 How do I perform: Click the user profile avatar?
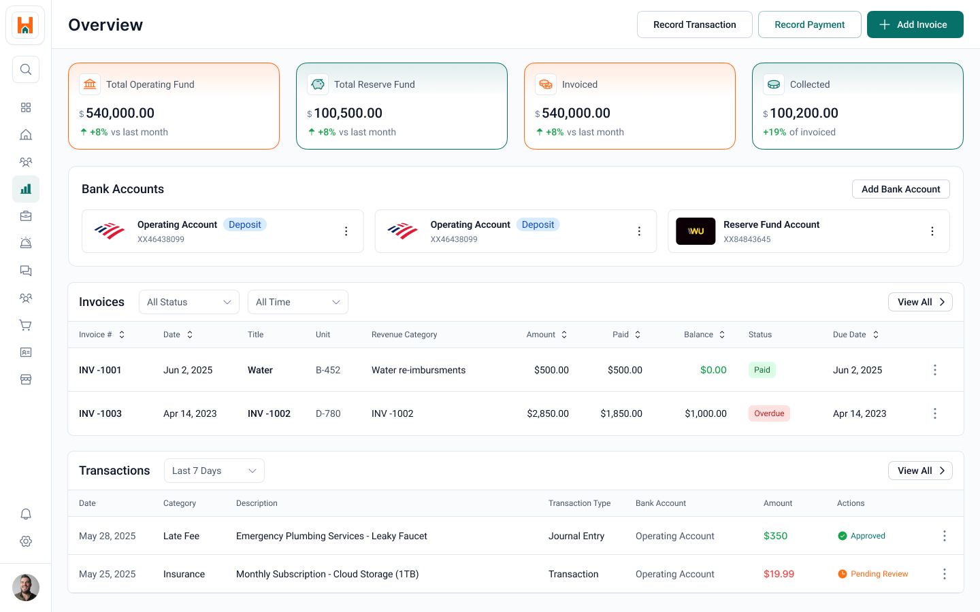[x=26, y=588]
